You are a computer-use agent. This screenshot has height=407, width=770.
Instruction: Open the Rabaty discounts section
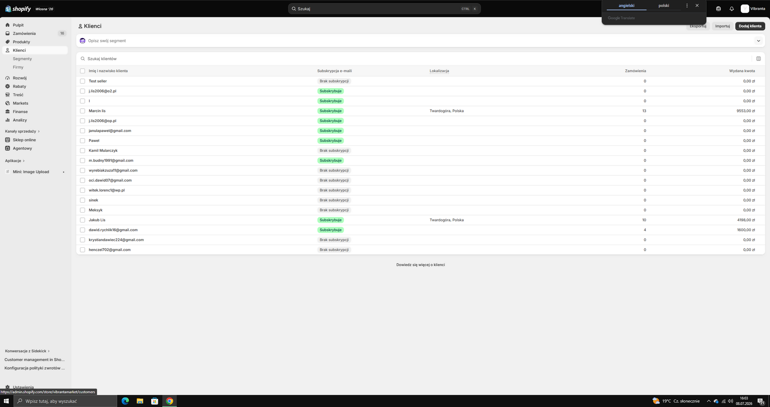pyautogui.click(x=19, y=86)
